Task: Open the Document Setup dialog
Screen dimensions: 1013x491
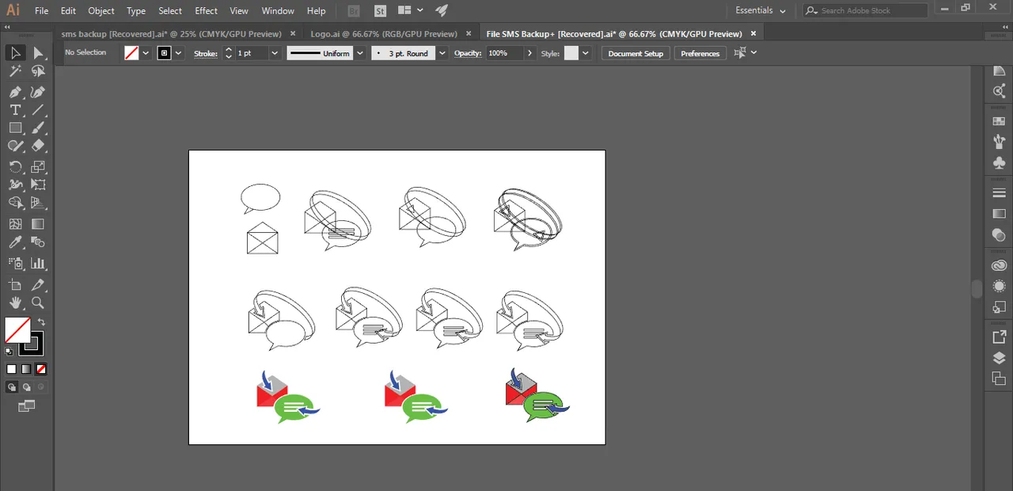Action: click(635, 53)
